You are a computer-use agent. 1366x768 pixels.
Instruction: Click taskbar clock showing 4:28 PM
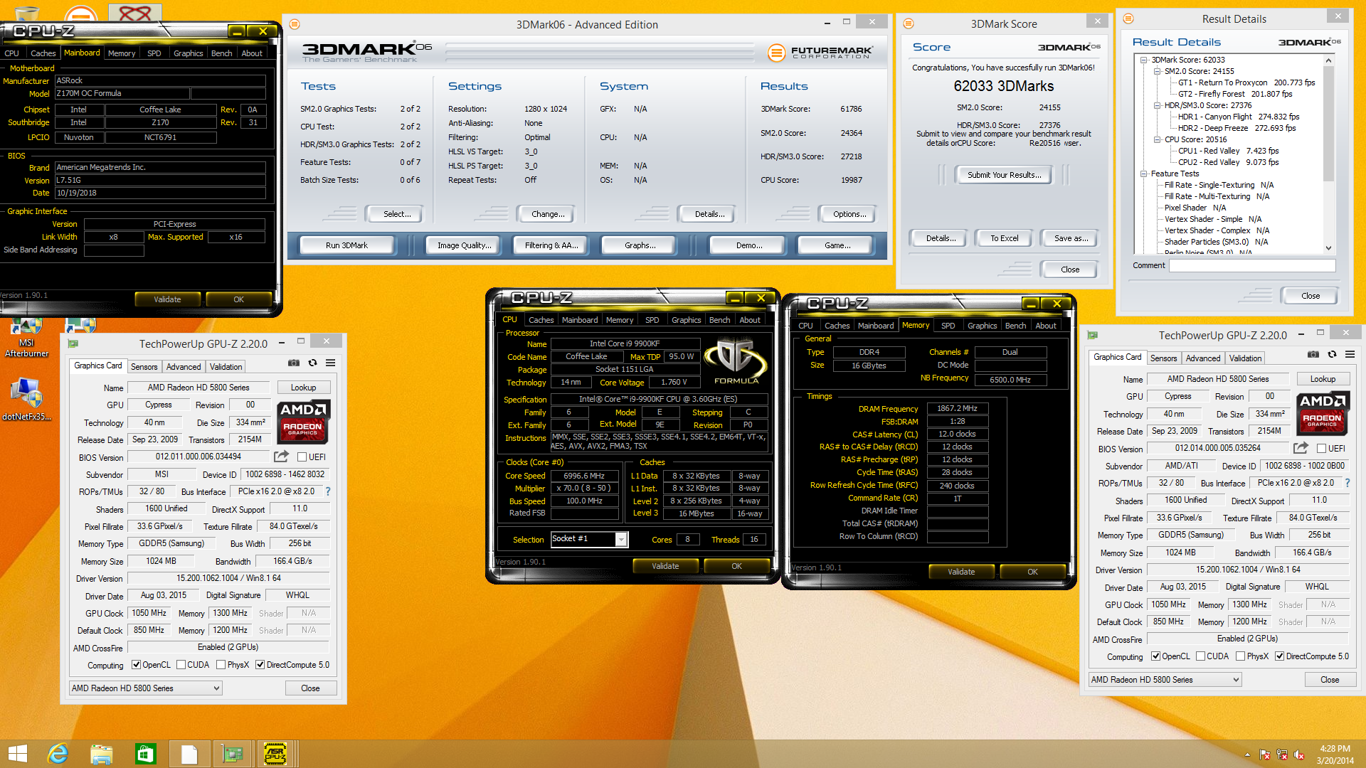coord(1335,754)
